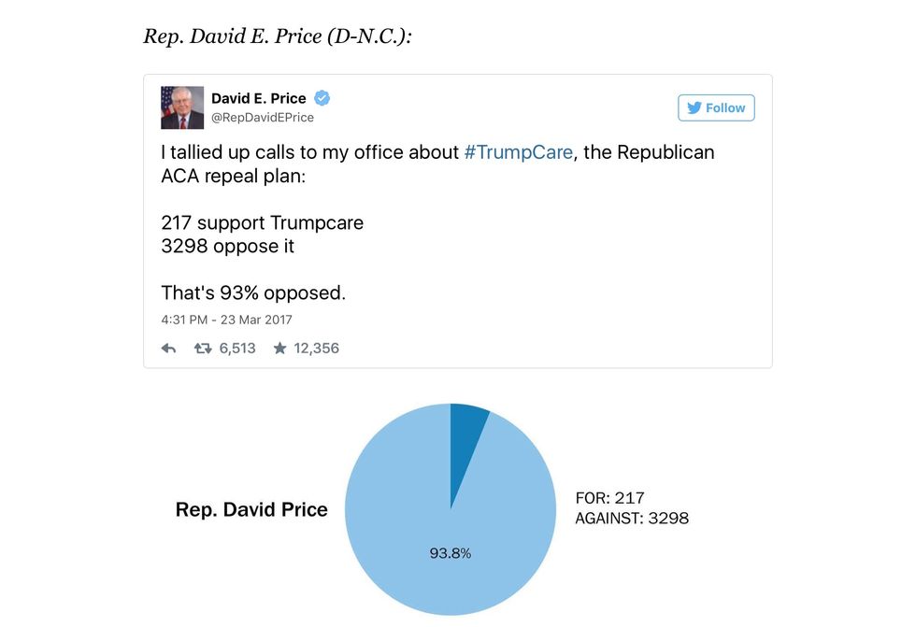Click the FOR: 217 legend text
916x627 pixels.
[610, 498]
